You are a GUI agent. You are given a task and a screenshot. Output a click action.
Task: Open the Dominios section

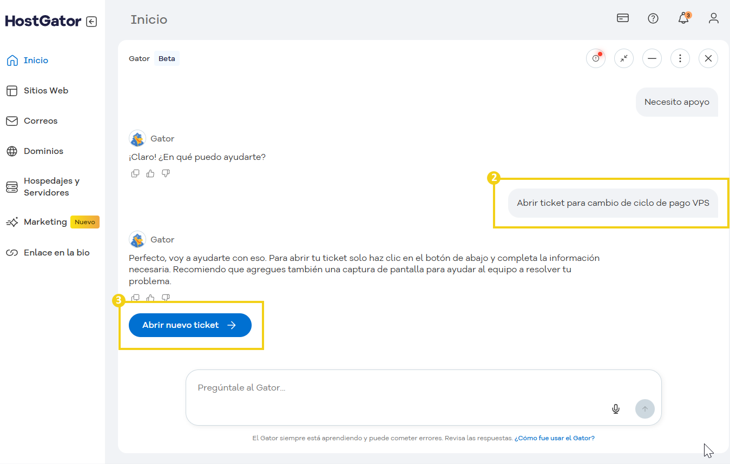tap(43, 151)
